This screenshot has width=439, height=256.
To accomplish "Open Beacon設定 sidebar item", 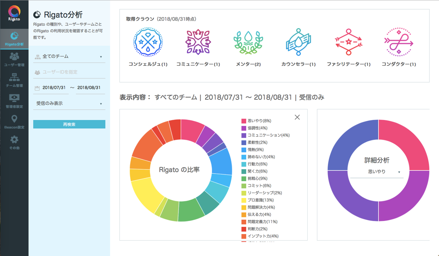I will (x=14, y=121).
